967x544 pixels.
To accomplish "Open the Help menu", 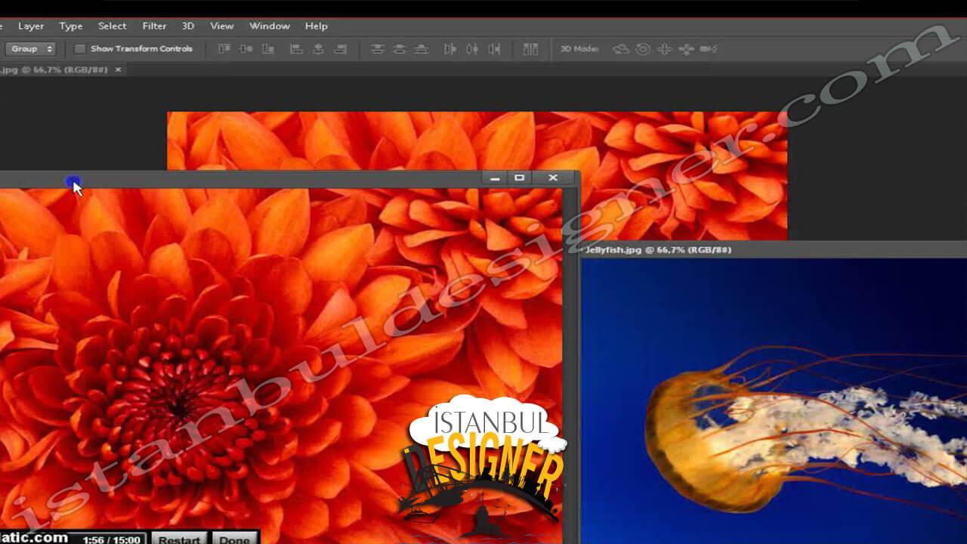I will pyautogui.click(x=317, y=26).
